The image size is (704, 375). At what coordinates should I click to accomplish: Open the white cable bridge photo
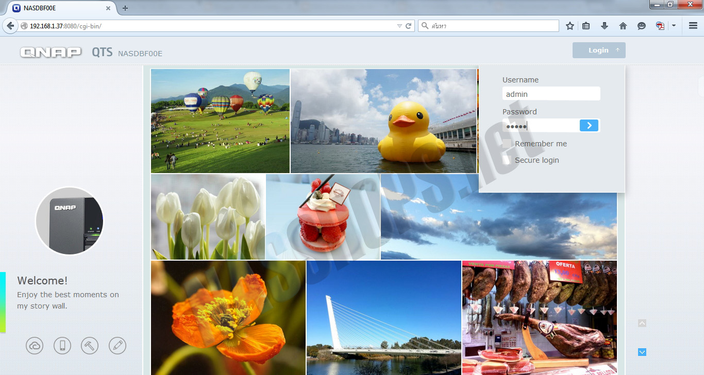[x=384, y=318]
